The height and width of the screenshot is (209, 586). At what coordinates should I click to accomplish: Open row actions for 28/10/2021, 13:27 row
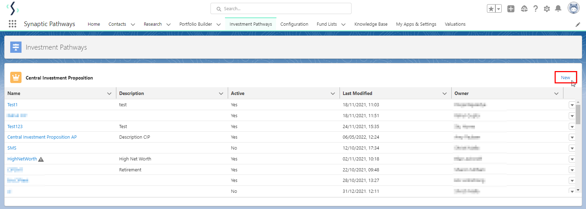pyautogui.click(x=572, y=181)
